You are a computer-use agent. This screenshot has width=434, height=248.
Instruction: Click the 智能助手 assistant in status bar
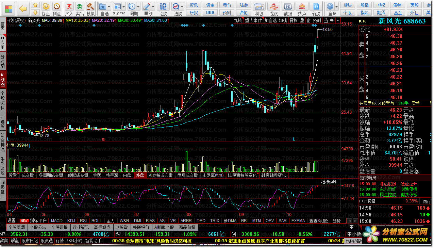pyautogui.click(x=94, y=241)
